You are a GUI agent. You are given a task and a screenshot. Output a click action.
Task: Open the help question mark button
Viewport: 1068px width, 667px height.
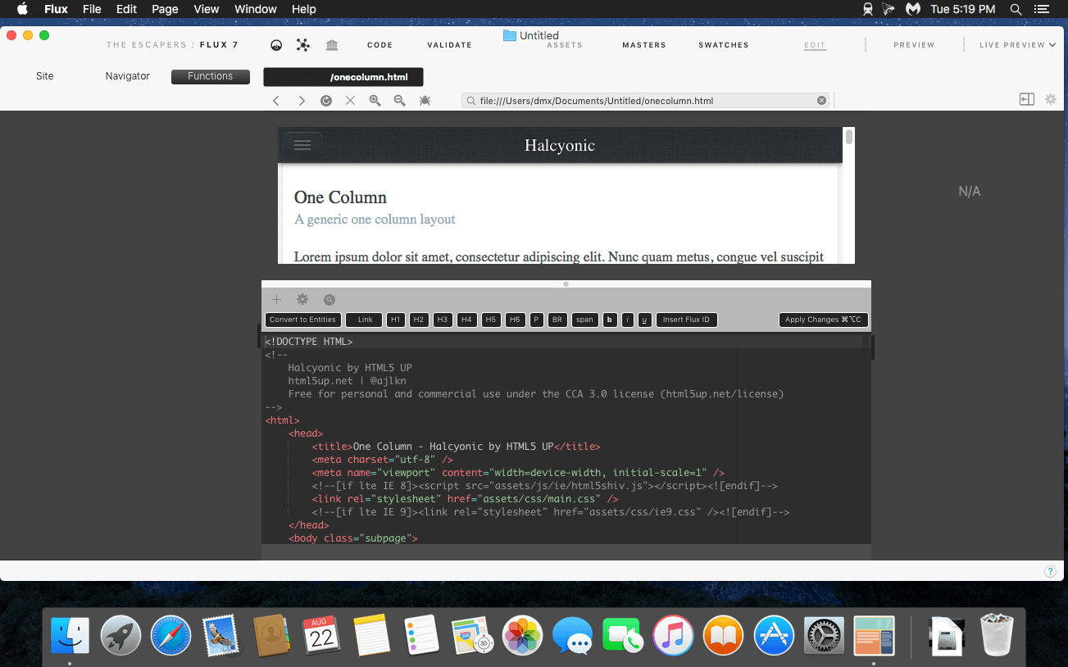click(1050, 571)
